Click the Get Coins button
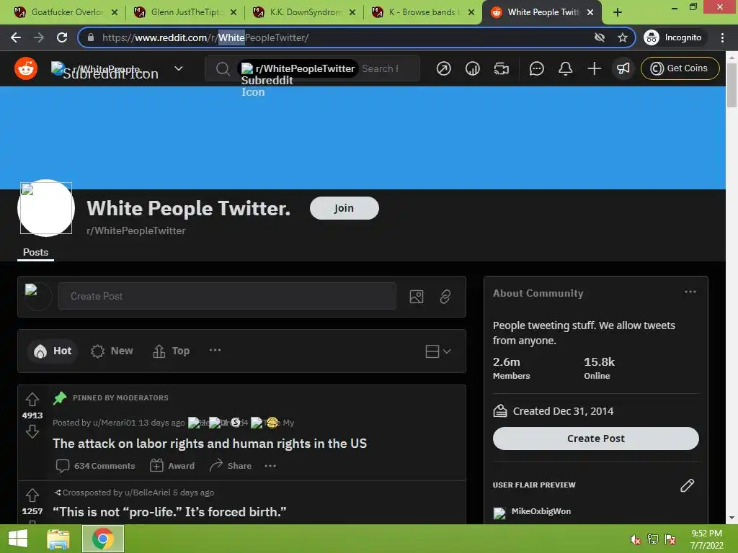The width and height of the screenshot is (738, 553). point(680,68)
